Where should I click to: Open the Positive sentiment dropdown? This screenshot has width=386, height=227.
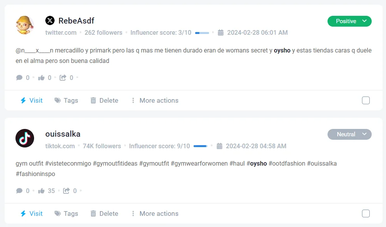coord(349,21)
